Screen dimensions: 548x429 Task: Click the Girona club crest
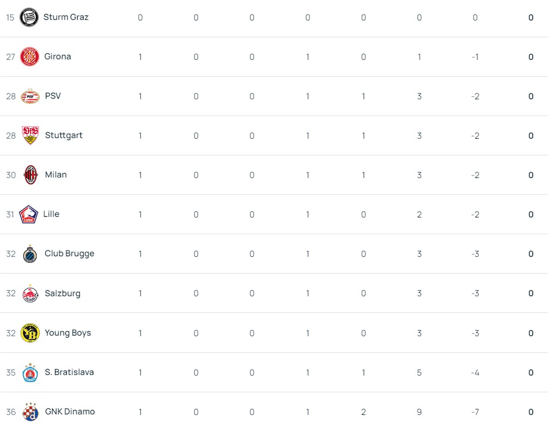click(x=30, y=57)
